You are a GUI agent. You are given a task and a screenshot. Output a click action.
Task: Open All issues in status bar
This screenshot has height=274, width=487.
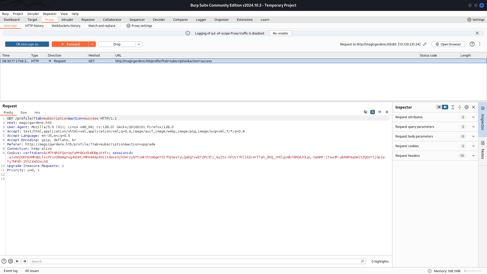tap(32, 271)
